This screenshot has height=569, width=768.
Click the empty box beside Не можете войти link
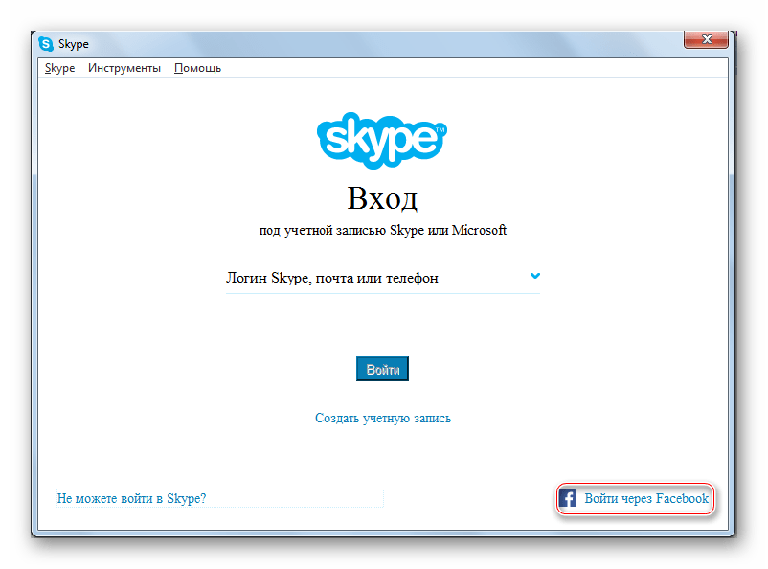tap(297, 499)
